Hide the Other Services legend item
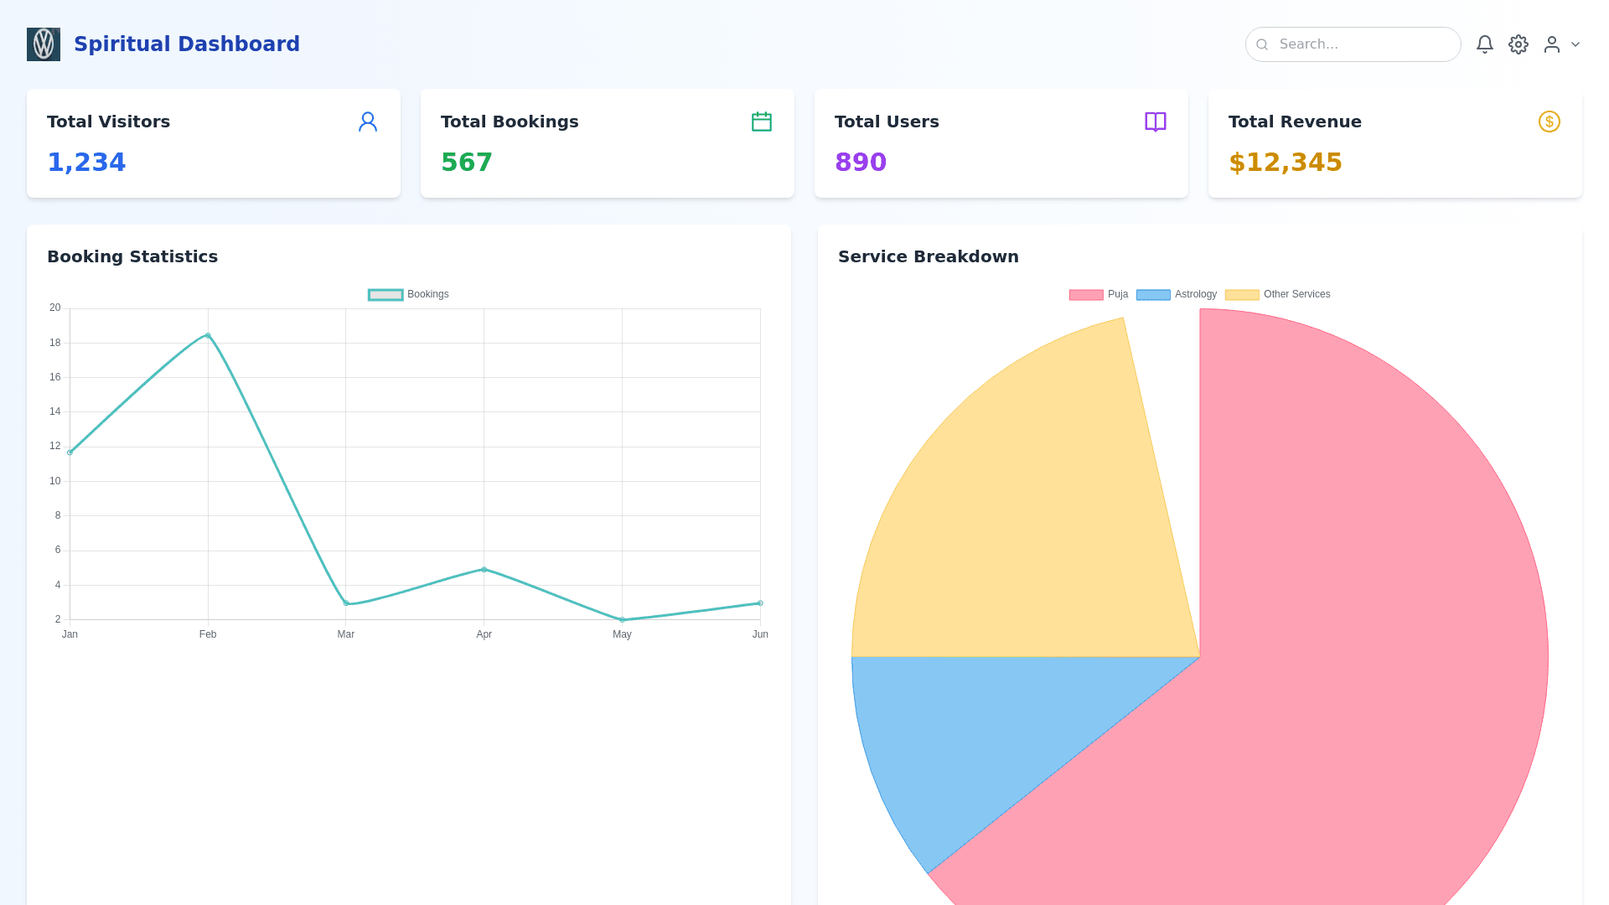 click(1277, 295)
